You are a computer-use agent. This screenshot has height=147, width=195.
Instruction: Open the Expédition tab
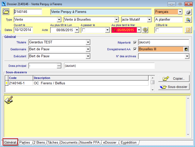point(129,142)
